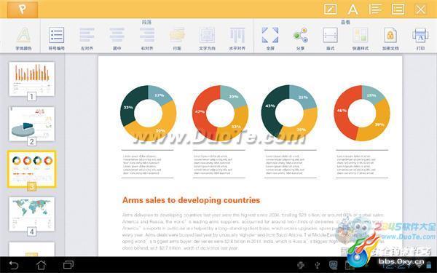Enter full screen (全屏) mode
The width and height of the screenshot is (437, 273).
pos(270,38)
